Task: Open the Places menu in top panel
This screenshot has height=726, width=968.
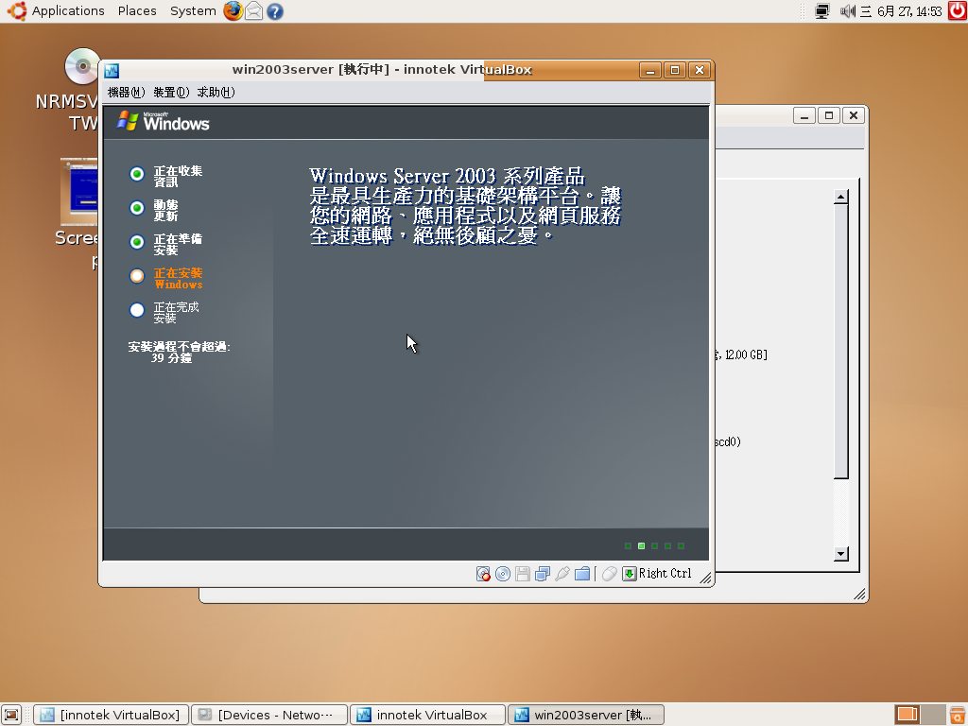Action: (x=137, y=11)
